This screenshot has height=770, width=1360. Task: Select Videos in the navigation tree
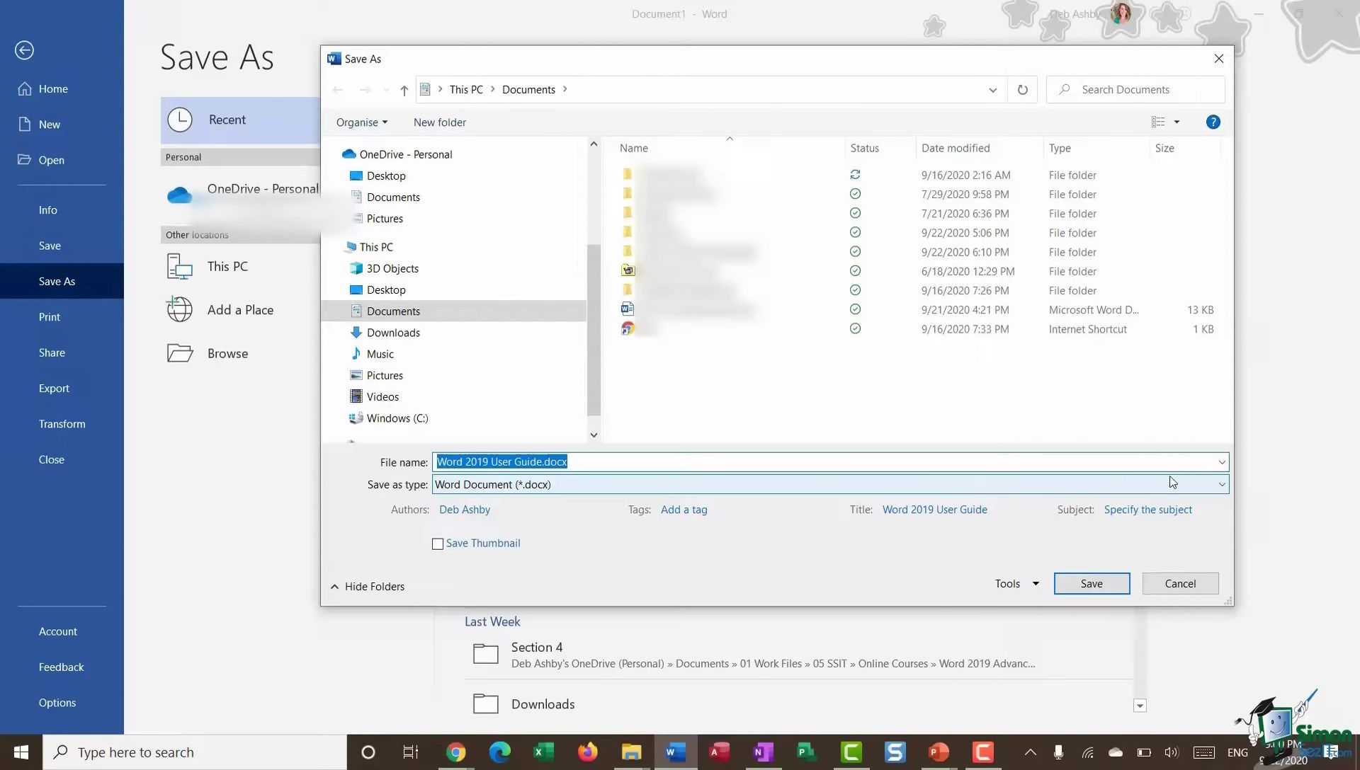click(382, 397)
